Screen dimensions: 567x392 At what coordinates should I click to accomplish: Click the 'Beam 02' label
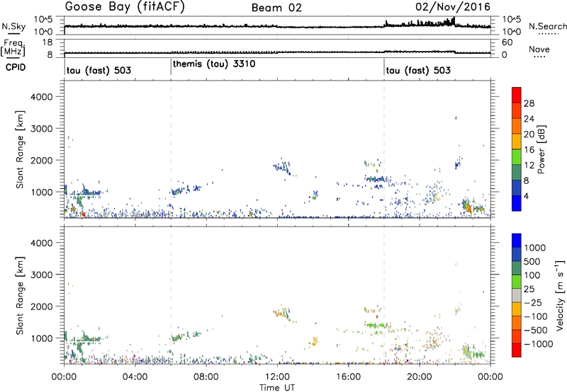(276, 8)
